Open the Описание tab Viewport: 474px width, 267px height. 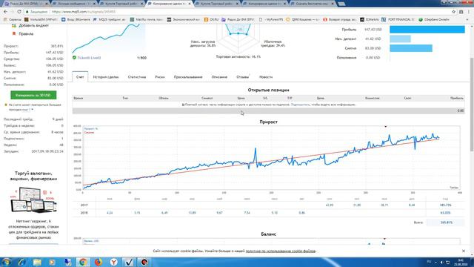pos(219,77)
